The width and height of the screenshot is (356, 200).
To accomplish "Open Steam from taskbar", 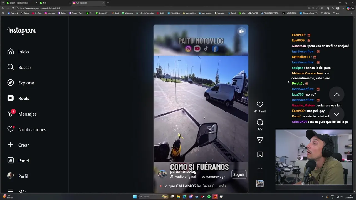I will 197,197.
